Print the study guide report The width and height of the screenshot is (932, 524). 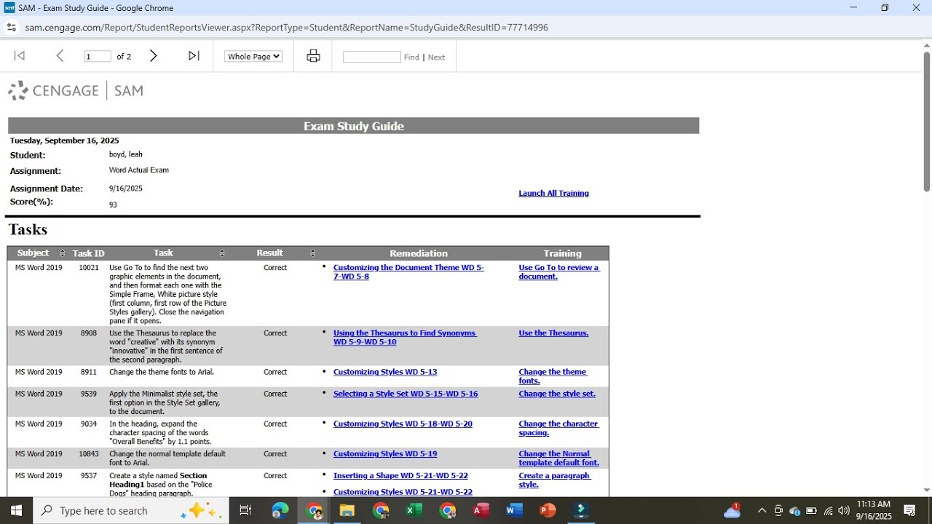point(313,56)
